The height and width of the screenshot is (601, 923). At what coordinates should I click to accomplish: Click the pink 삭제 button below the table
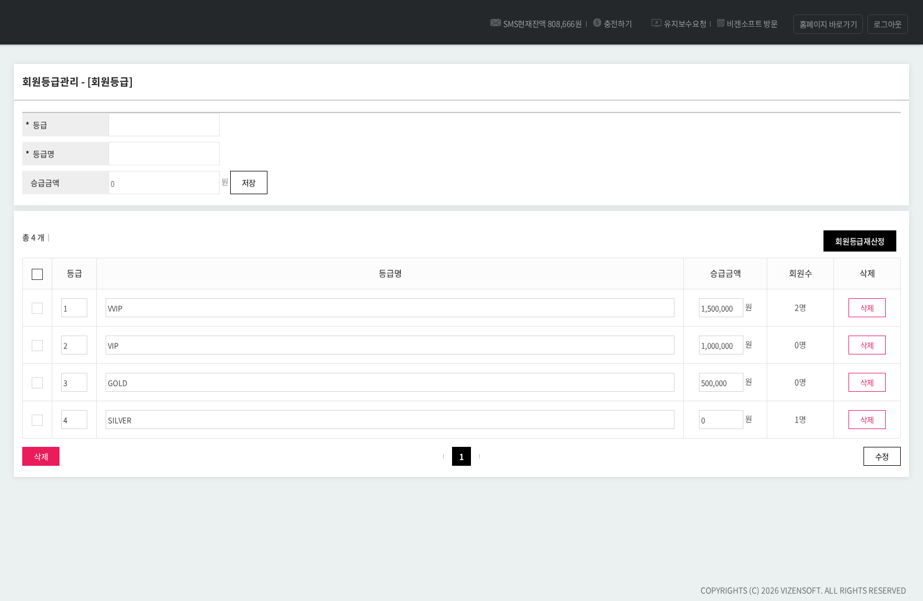pos(41,457)
